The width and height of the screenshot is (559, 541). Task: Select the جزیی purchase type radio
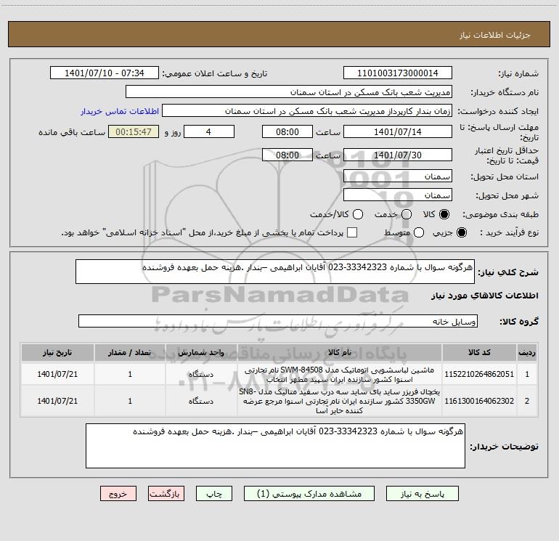(x=461, y=232)
